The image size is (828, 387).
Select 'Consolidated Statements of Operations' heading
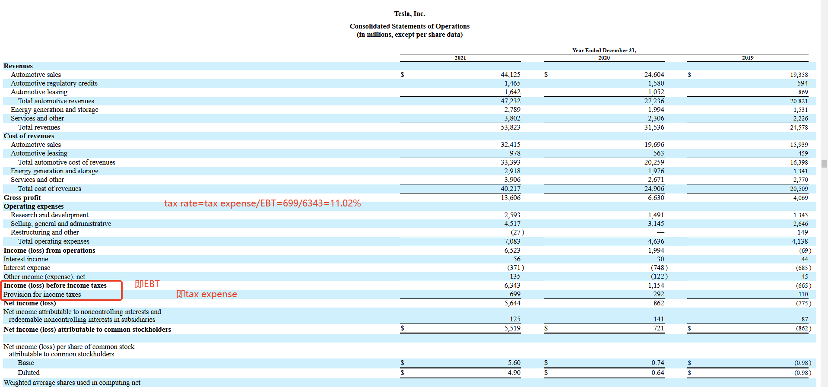[x=409, y=26]
